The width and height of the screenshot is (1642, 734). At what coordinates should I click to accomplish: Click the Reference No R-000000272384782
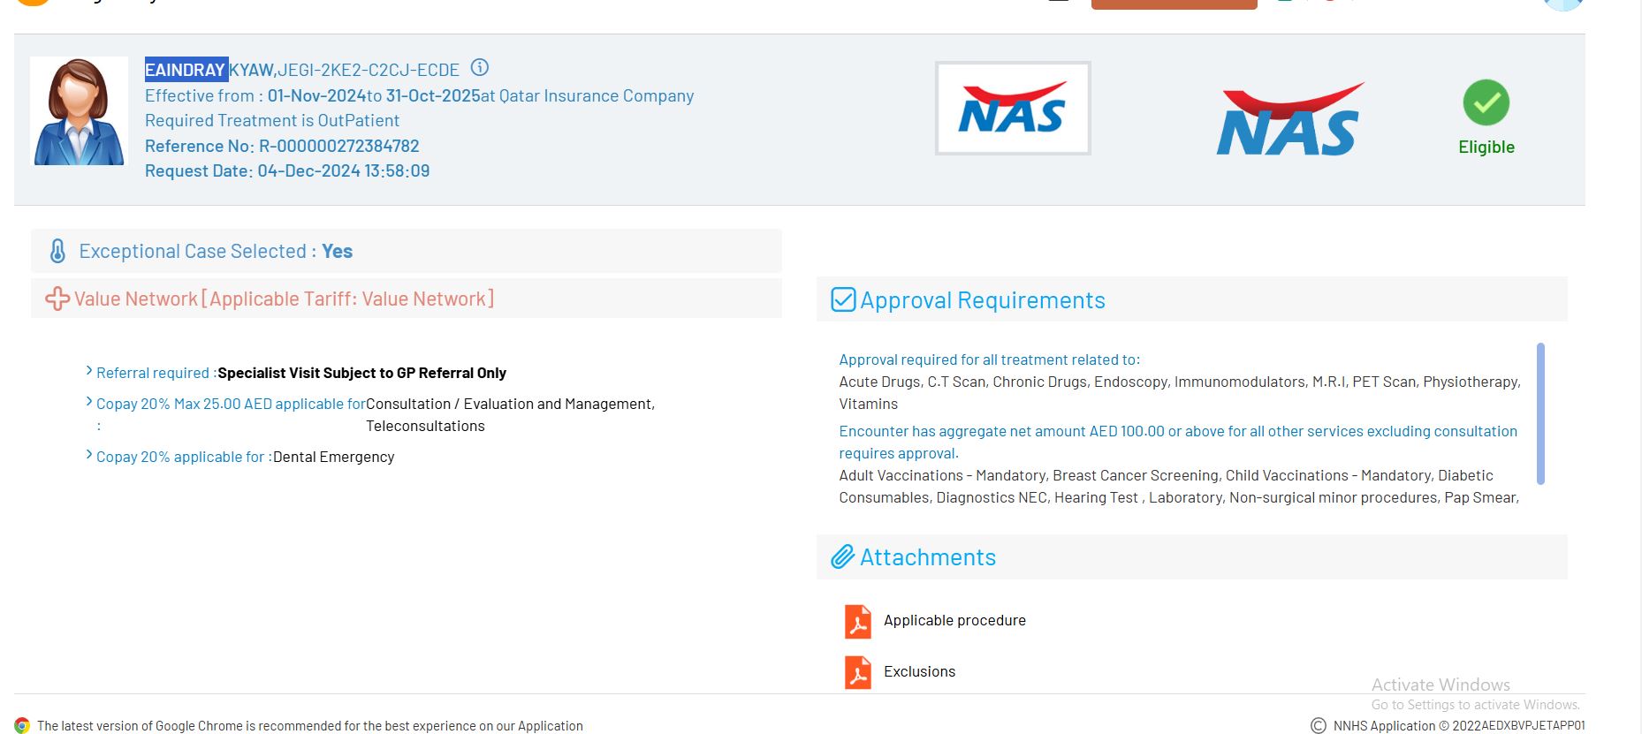[x=282, y=146]
